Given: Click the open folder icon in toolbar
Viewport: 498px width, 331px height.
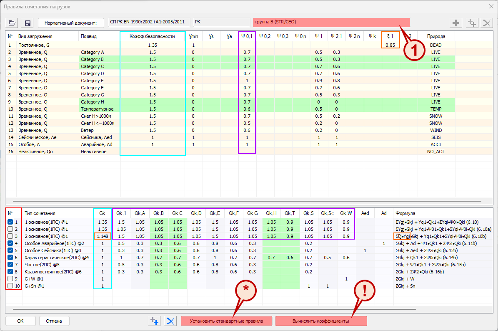Looking at the screenshot, I should point(12,23).
